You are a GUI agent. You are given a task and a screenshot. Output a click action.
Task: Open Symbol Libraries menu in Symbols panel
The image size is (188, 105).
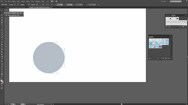[x=150, y=58]
